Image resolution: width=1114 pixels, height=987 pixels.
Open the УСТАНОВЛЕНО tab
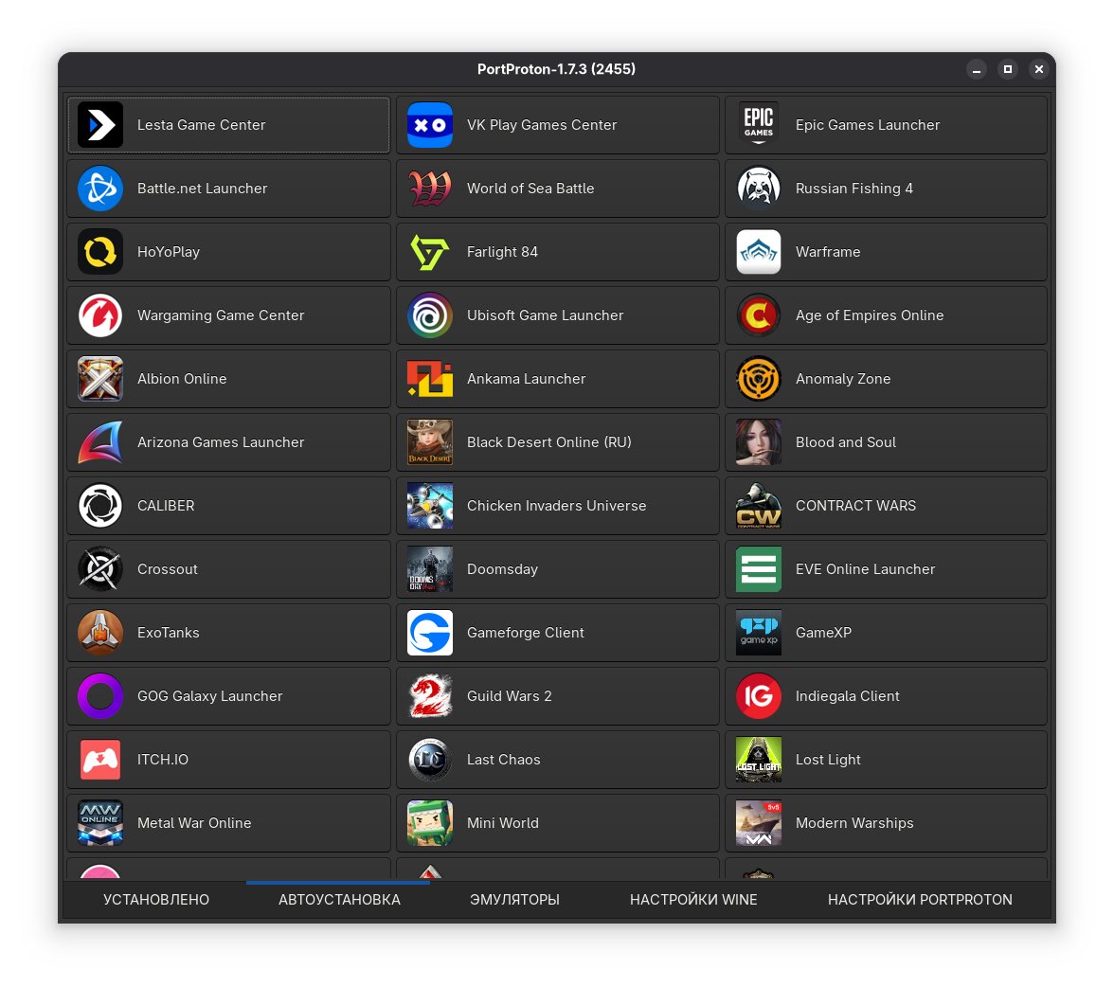156,900
